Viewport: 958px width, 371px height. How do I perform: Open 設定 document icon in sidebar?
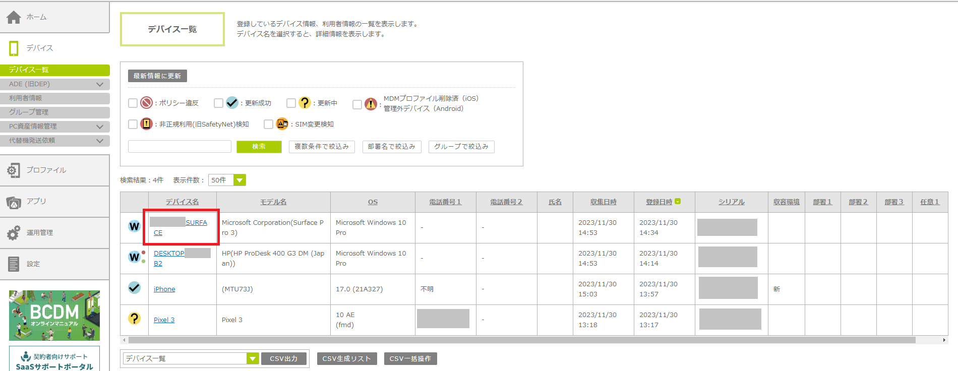pyautogui.click(x=14, y=264)
